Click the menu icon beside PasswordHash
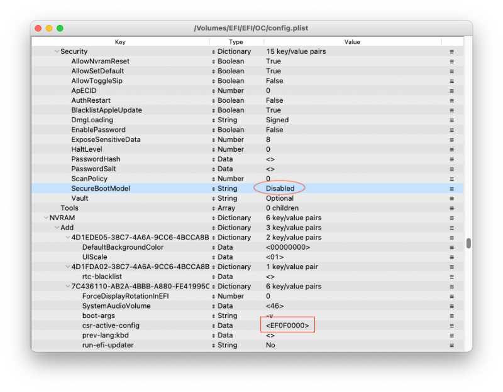 pyautogui.click(x=451, y=159)
